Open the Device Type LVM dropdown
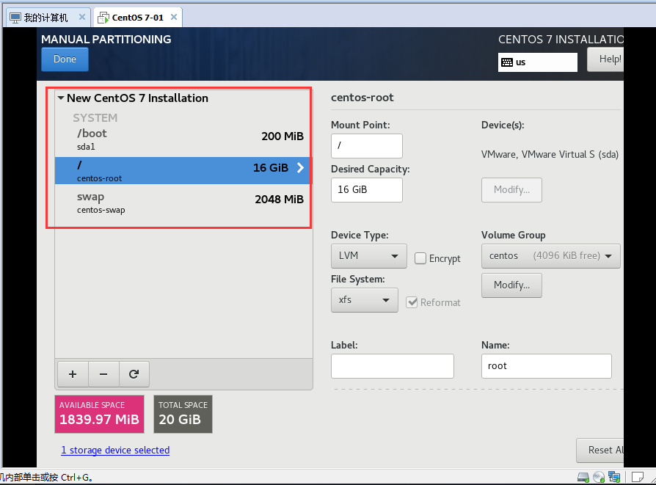Viewport: 656px width, 485px height. point(368,255)
